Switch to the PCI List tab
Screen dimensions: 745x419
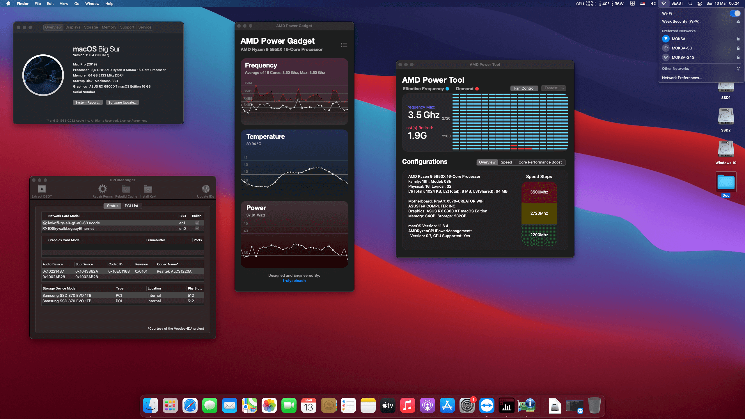click(132, 206)
